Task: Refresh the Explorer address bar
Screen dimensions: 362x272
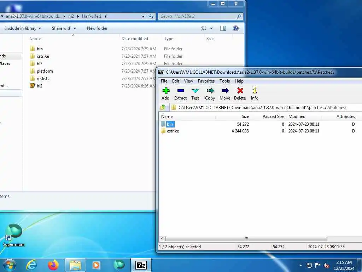Action: (151, 16)
